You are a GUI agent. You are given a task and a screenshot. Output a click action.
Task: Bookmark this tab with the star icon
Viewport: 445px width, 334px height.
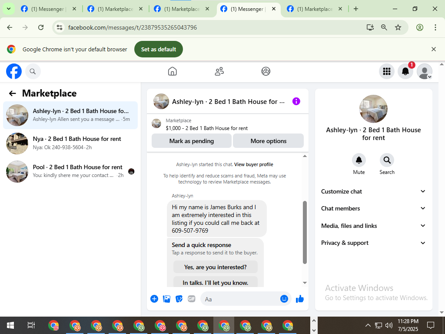tap(398, 27)
